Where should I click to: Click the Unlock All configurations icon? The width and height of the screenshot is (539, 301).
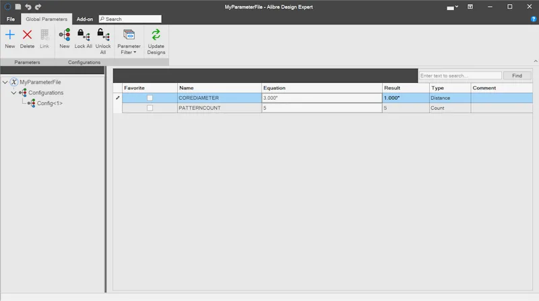[103, 35]
